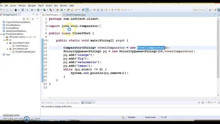Select VowelComparator.java in Package Explorer
The image size is (220, 124).
25,52
